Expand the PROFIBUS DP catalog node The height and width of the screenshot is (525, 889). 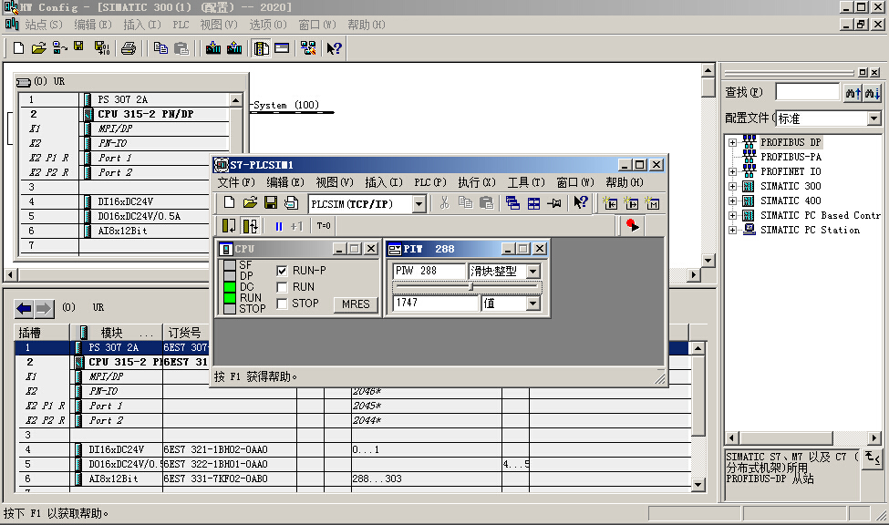click(732, 143)
